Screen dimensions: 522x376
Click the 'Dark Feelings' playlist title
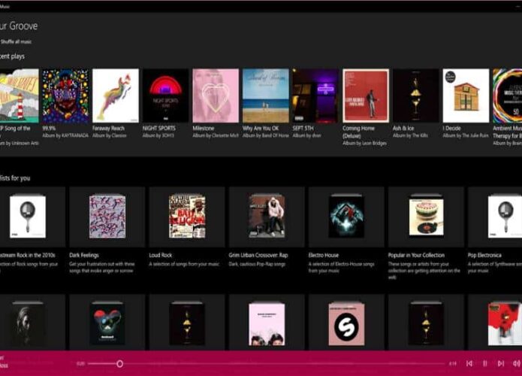pyautogui.click(x=84, y=256)
